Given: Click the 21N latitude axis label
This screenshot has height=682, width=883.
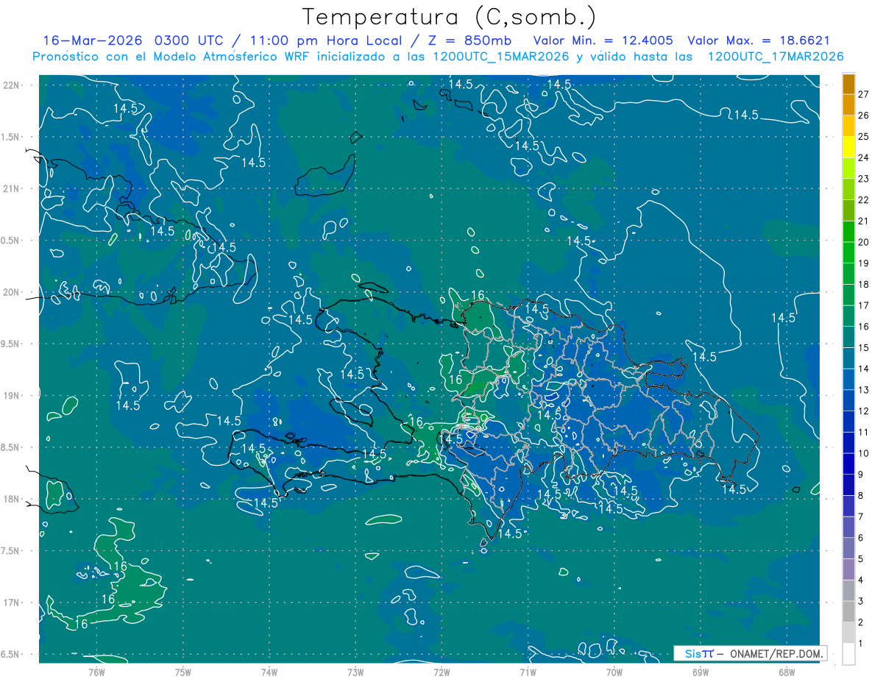Looking at the screenshot, I should [11, 188].
